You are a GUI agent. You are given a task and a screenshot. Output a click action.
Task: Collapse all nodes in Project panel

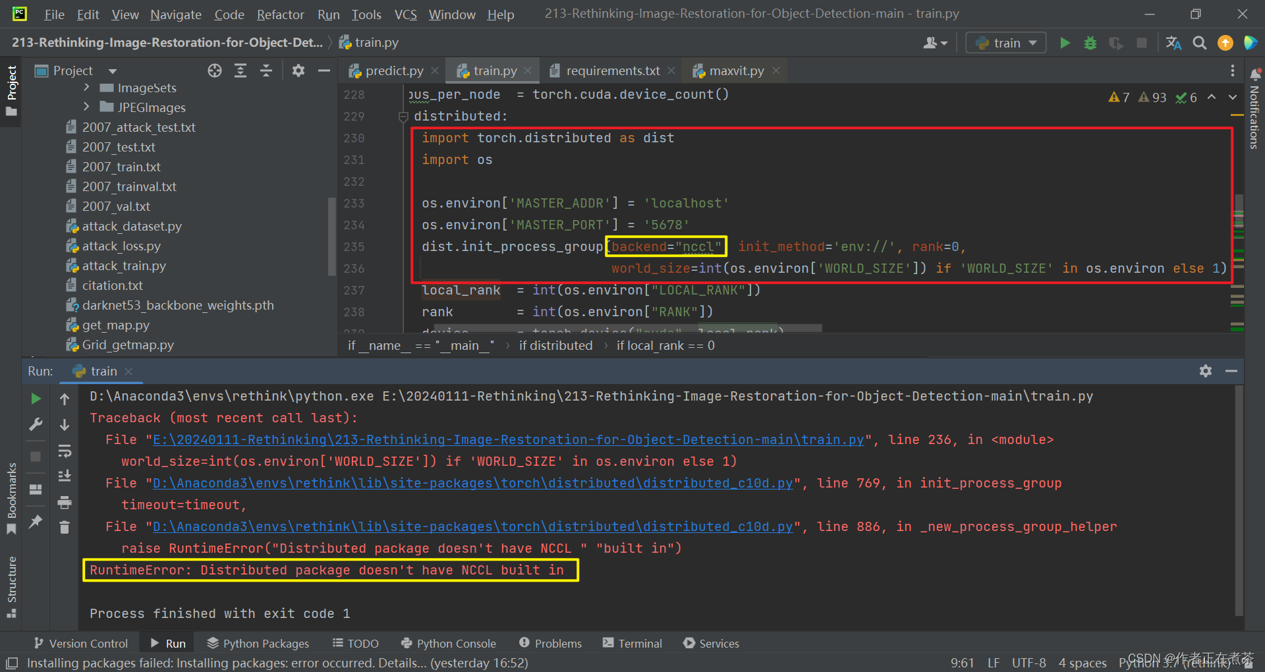coord(266,70)
